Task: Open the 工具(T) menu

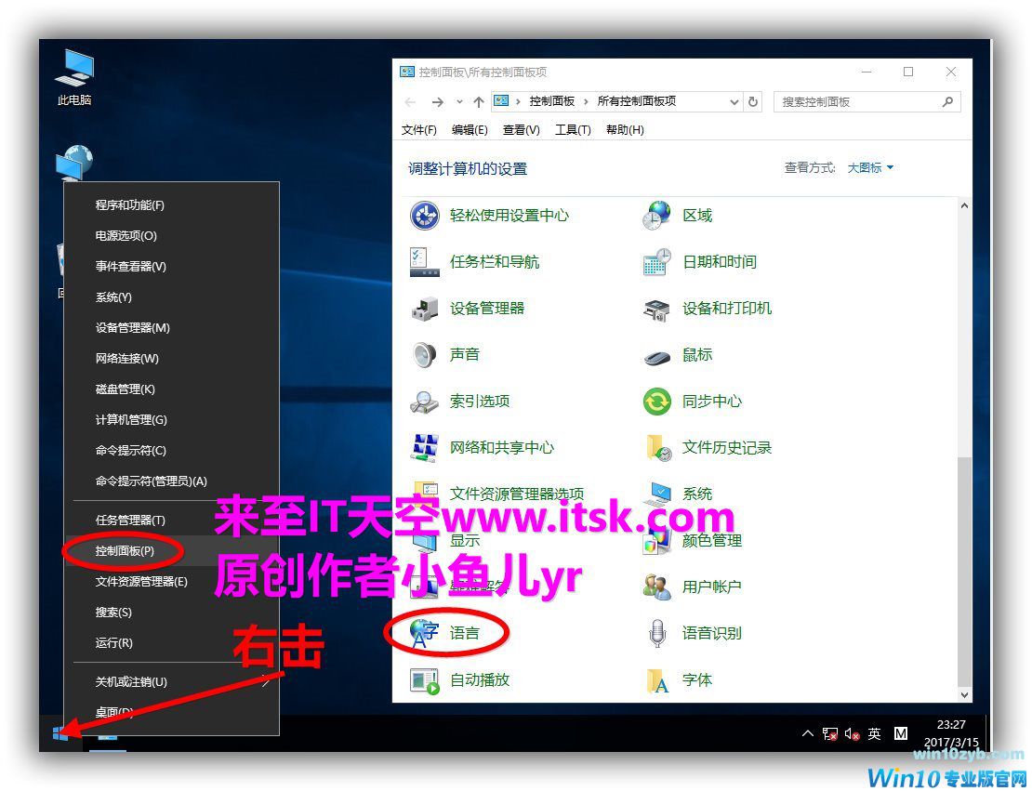Action: pos(573,129)
